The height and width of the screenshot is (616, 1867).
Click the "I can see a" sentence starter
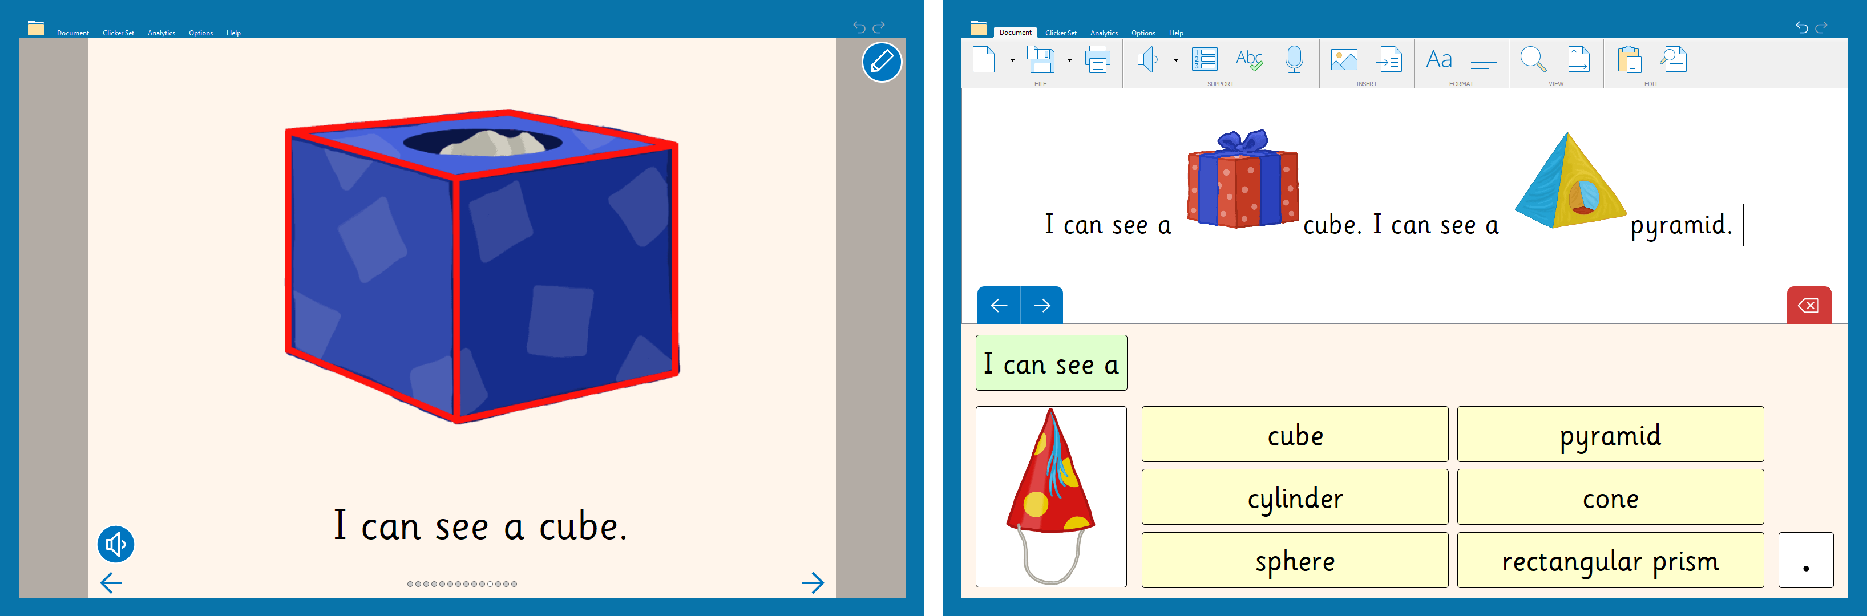[1051, 363]
